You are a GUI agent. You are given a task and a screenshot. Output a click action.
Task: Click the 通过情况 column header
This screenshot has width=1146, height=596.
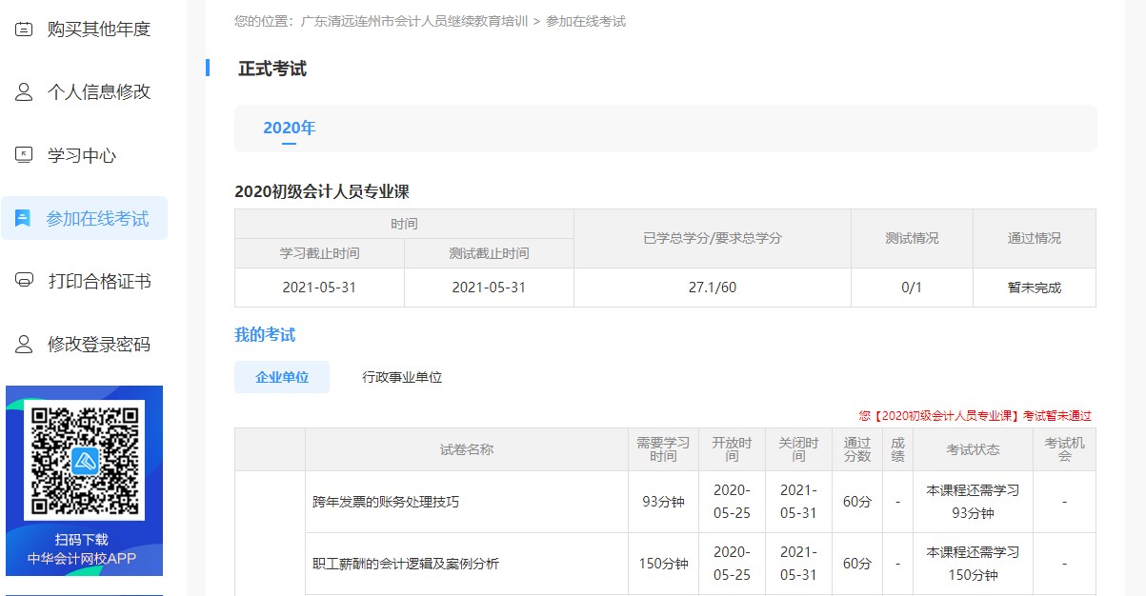coord(1035,238)
